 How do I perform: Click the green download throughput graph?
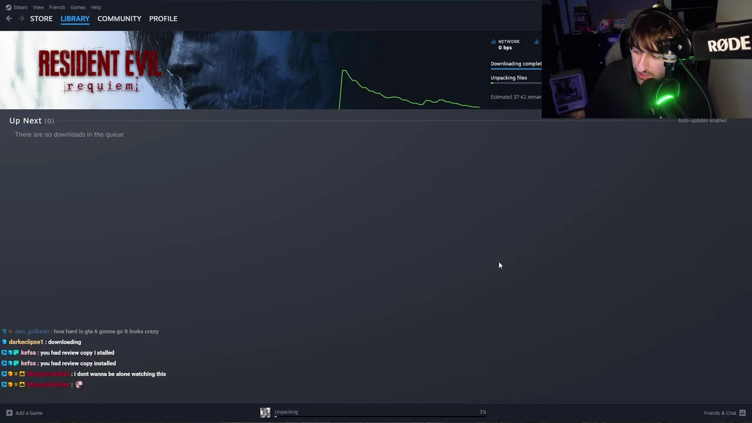pos(410,89)
